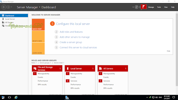
Task: Select Dashboard in the left pane
Action: 14,16
